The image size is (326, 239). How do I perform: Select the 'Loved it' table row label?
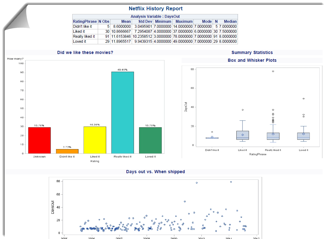pos(79,41)
